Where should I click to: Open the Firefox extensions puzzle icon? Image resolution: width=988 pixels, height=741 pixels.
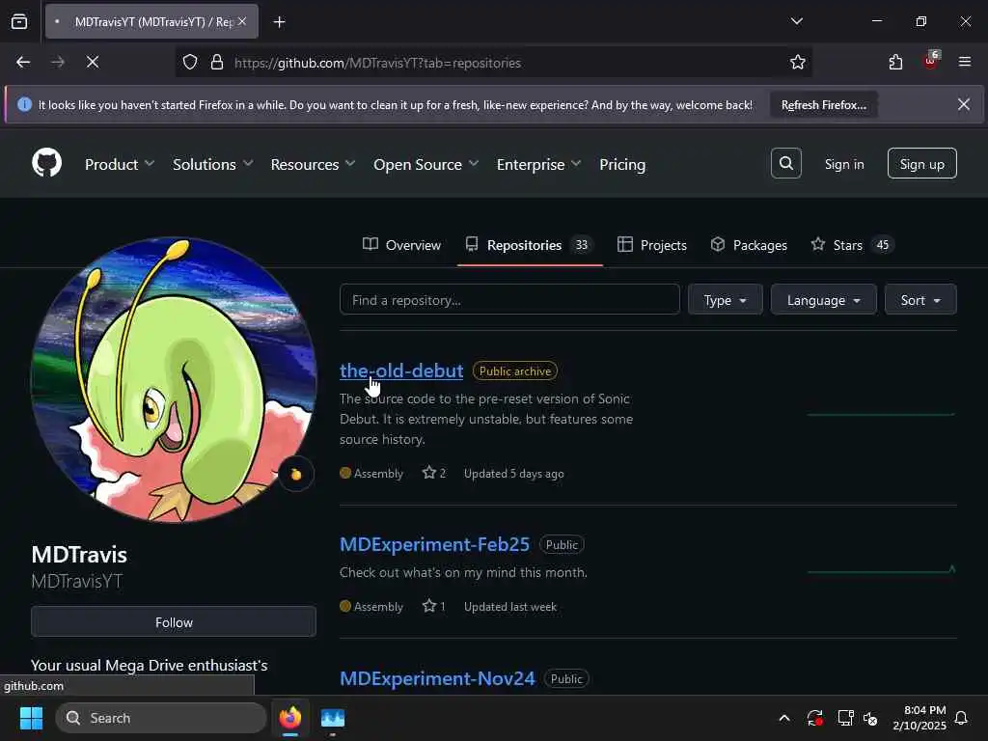click(x=895, y=62)
